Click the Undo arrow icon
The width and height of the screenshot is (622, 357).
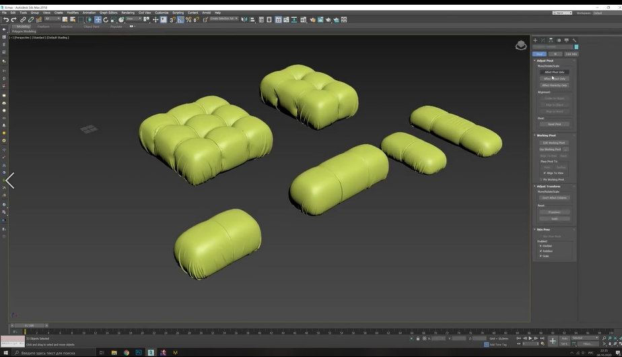(6, 20)
